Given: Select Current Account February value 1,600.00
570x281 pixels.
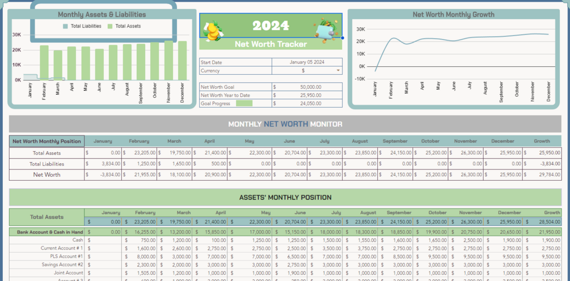Looking at the screenshot, I should pyautogui.click(x=140, y=248).
